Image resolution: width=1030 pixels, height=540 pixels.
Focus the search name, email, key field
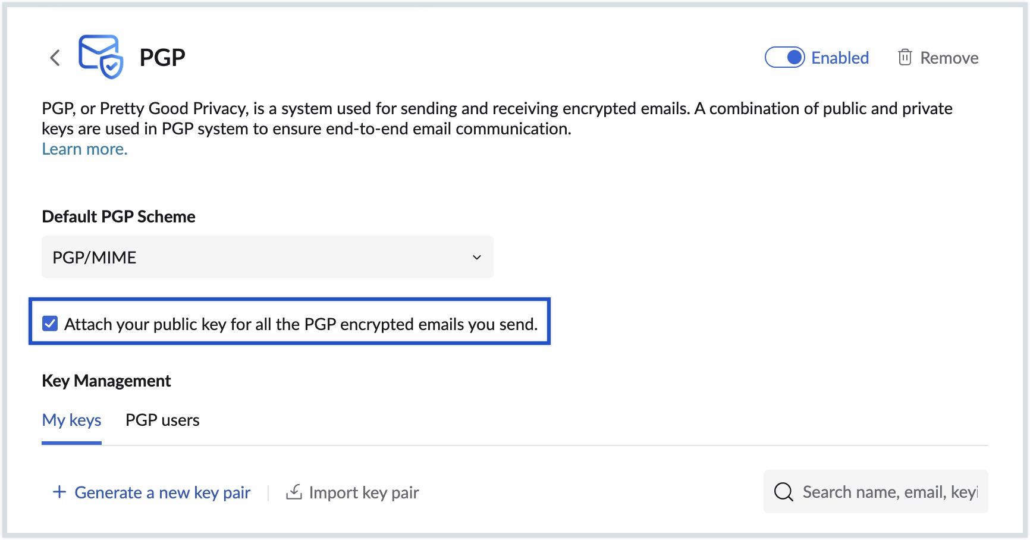coord(889,492)
